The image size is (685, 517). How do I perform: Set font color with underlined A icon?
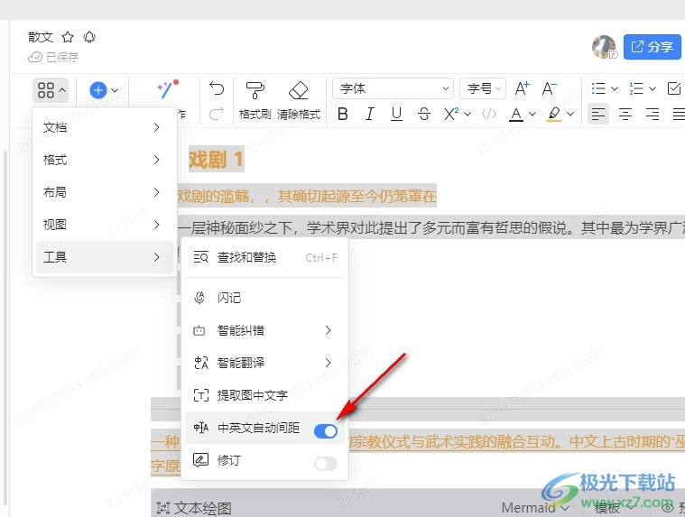516,115
